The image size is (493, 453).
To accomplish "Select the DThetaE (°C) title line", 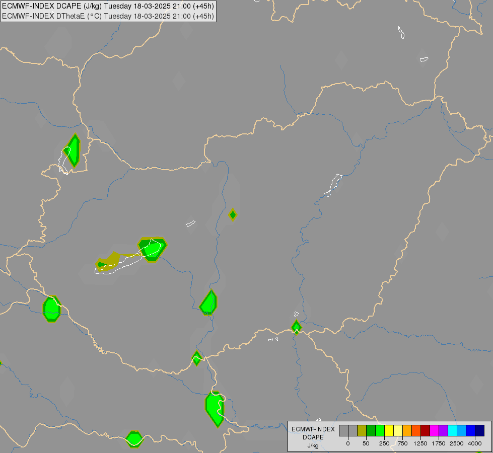I will pyautogui.click(x=108, y=16).
